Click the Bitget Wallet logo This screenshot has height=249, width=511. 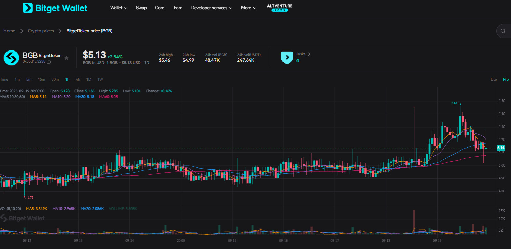pyautogui.click(x=55, y=8)
